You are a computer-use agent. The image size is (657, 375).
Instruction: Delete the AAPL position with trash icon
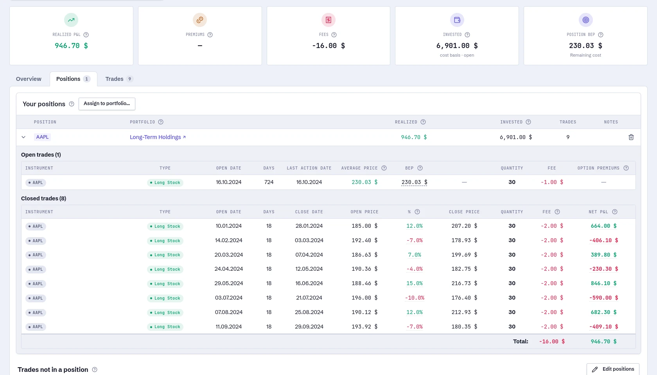point(631,137)
